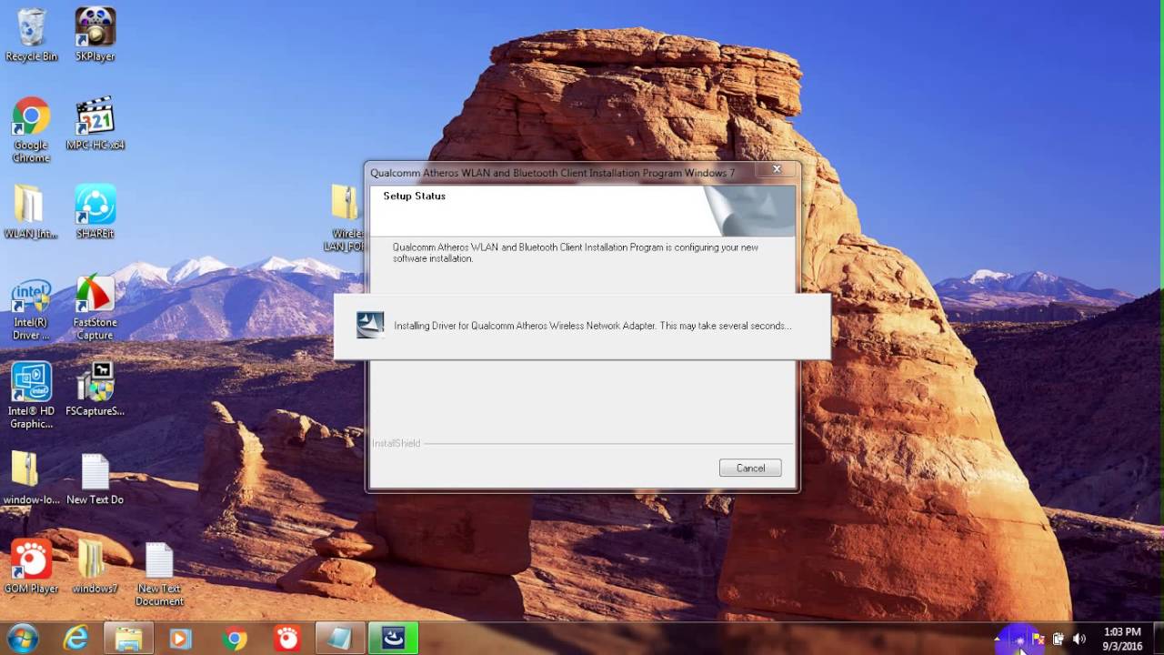Select the window-lo... desktop folder
The image size is (1164, 655).
(x=31, y=479)
